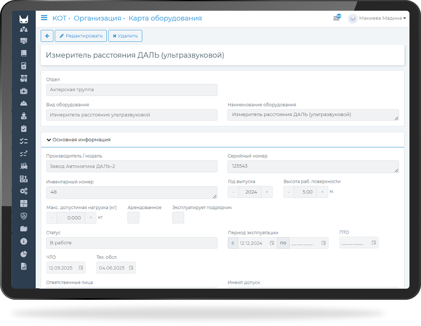Click the empty ПТО date field
Image resolution: width=421 pixels, height=326 pixels.
coord(359,243)
